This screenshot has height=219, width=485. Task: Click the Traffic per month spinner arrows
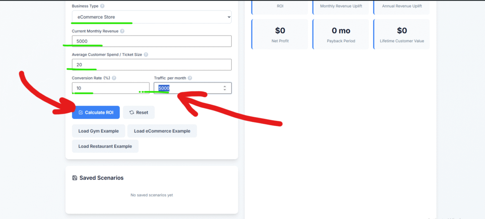225,88
